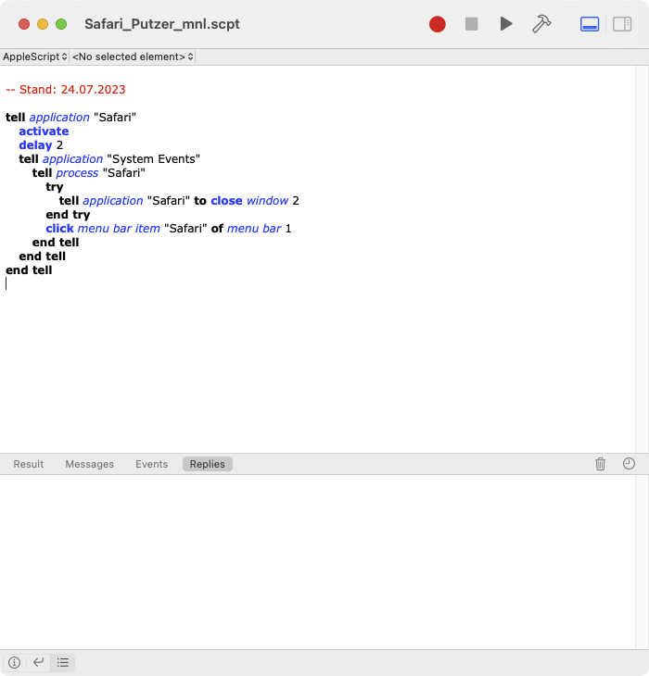Switch to the Events tab
The height and width of the screenshot is (676, 649).
[x=151, y=464]
